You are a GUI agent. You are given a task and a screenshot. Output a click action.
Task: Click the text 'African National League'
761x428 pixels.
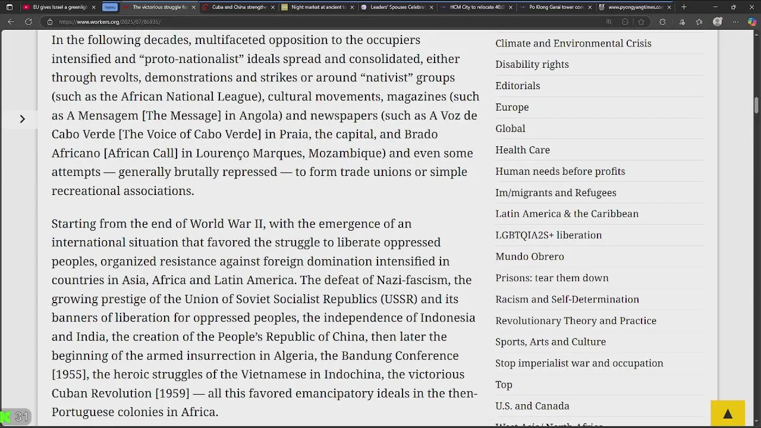click(x=190, y=96)
